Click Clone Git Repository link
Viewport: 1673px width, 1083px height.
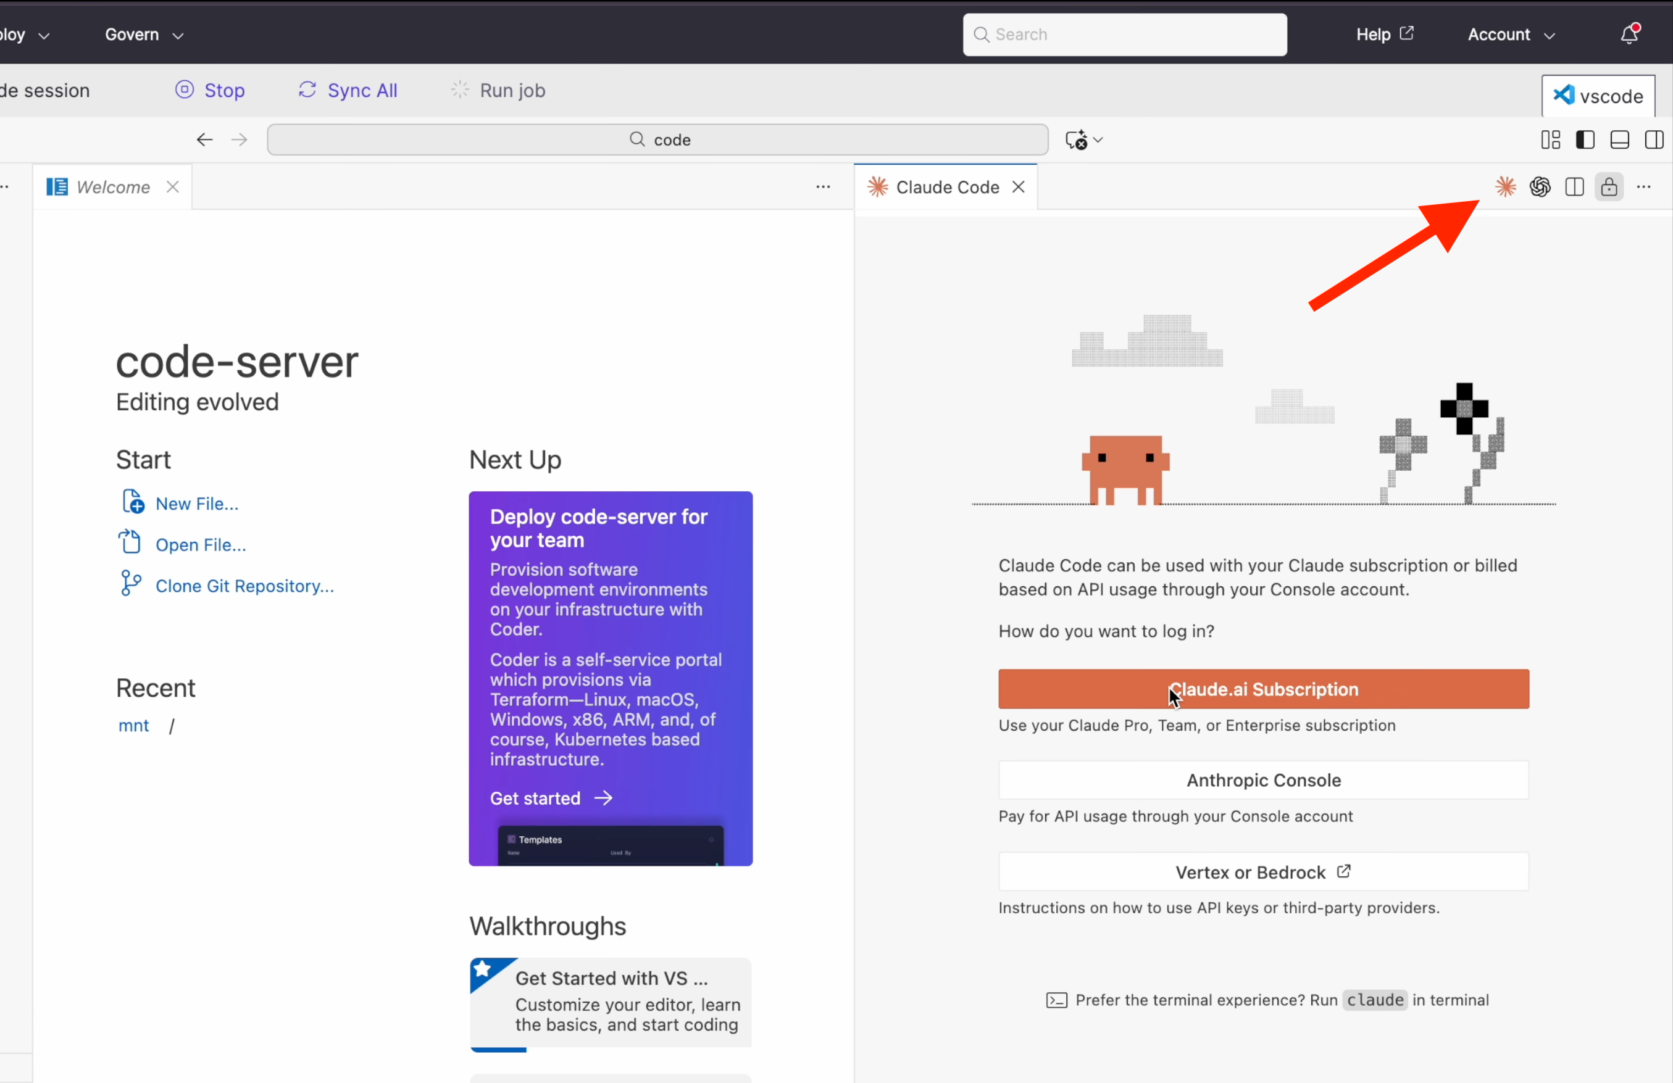click(x=244, y=586)
